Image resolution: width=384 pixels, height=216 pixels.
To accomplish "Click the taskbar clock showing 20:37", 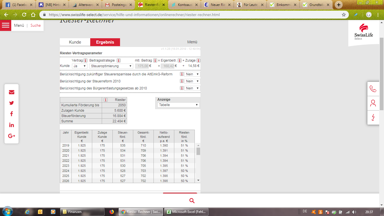I will (369, 212).
